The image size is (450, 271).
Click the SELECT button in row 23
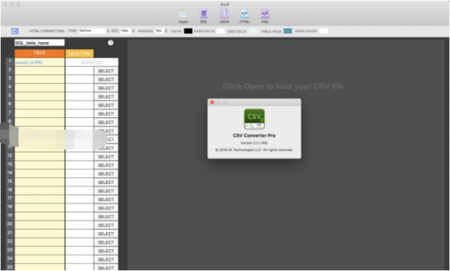[x=106, y=251]
